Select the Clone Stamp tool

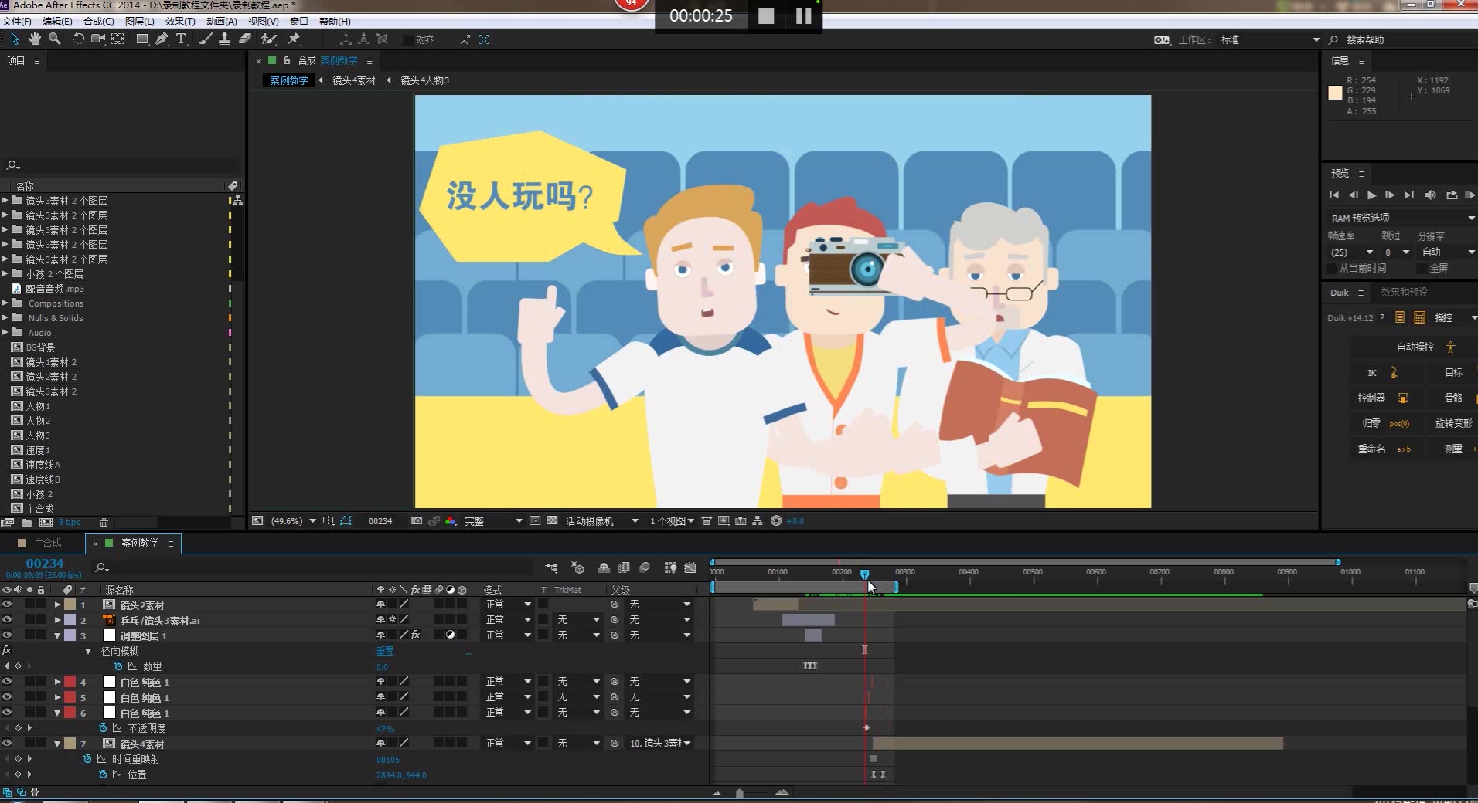pos(224,39)
